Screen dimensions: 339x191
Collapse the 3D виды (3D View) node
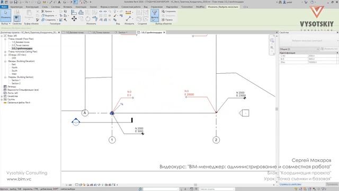point(5,55)
